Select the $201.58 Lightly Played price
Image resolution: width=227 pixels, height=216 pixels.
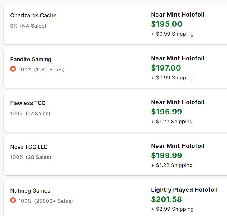[166, 199]
